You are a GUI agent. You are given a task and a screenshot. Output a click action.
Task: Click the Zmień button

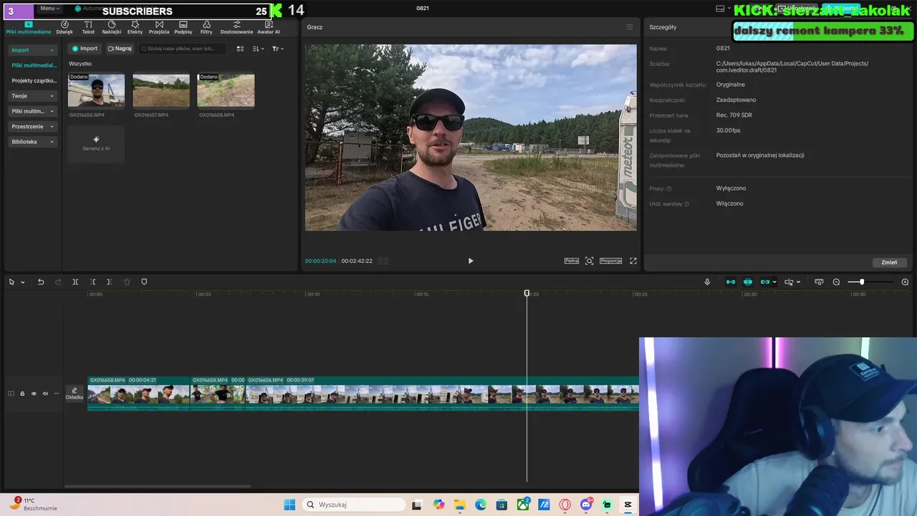889,262
